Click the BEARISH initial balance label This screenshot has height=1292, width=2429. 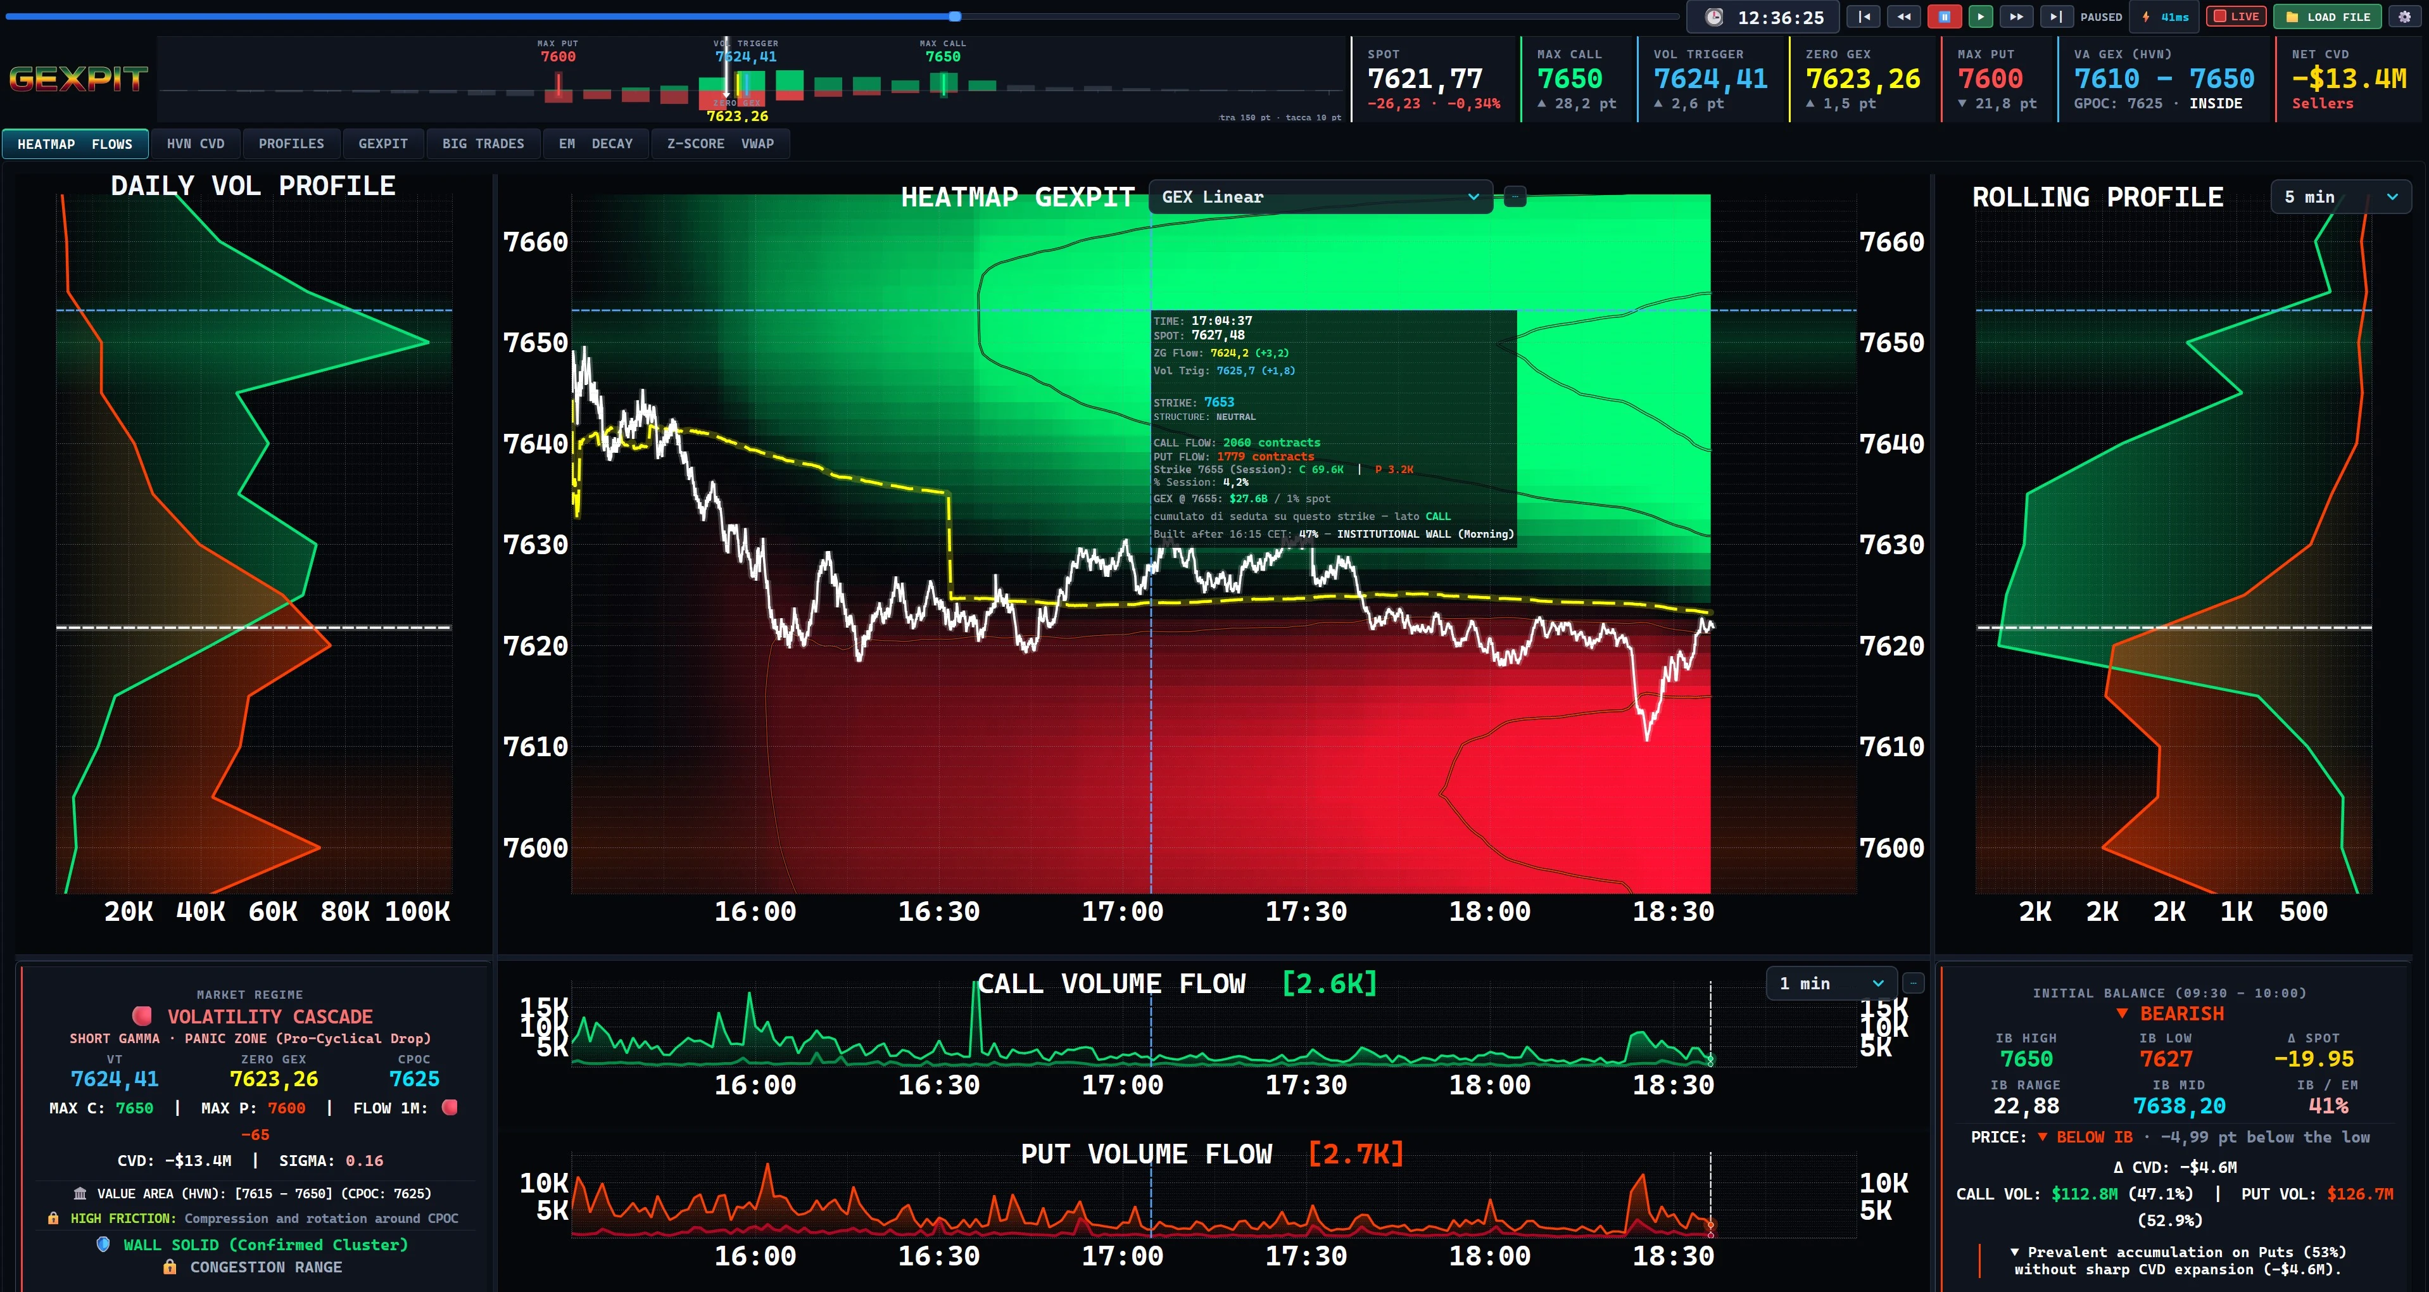(2171, 1014)
